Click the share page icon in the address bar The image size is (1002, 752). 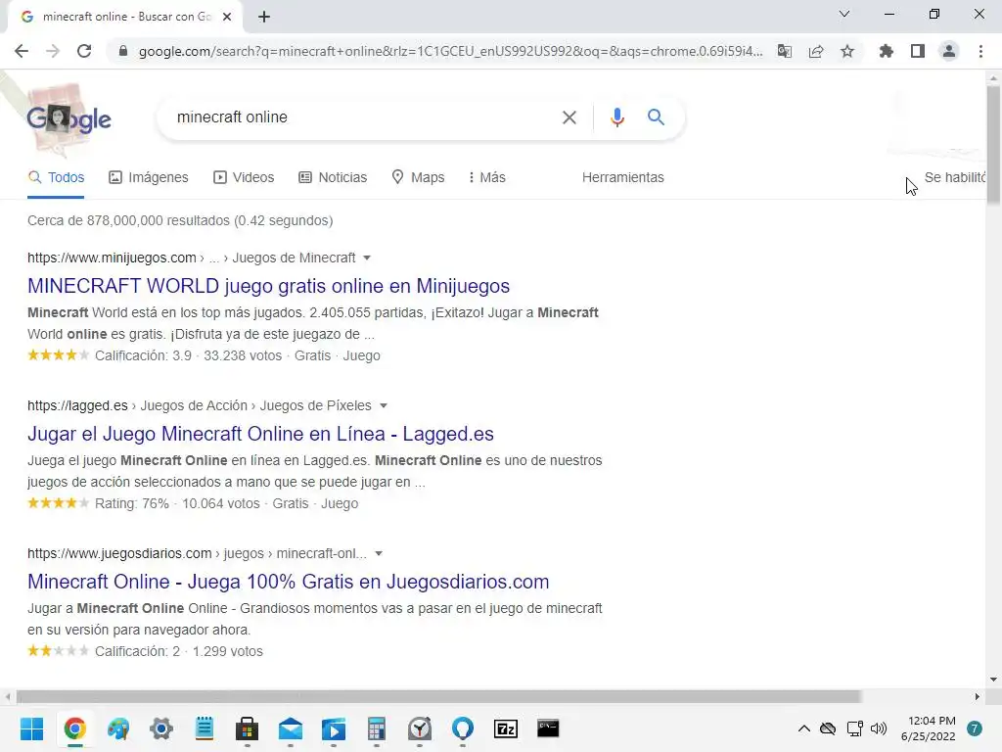(x=816, y=51)
